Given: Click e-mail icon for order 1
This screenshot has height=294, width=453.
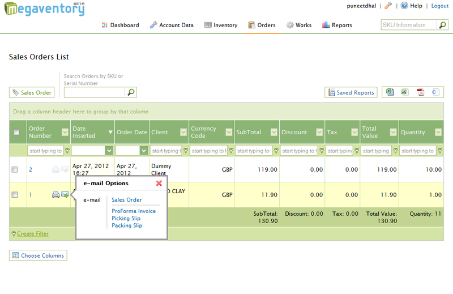Looking at the screenshot, I should [65, 194].
